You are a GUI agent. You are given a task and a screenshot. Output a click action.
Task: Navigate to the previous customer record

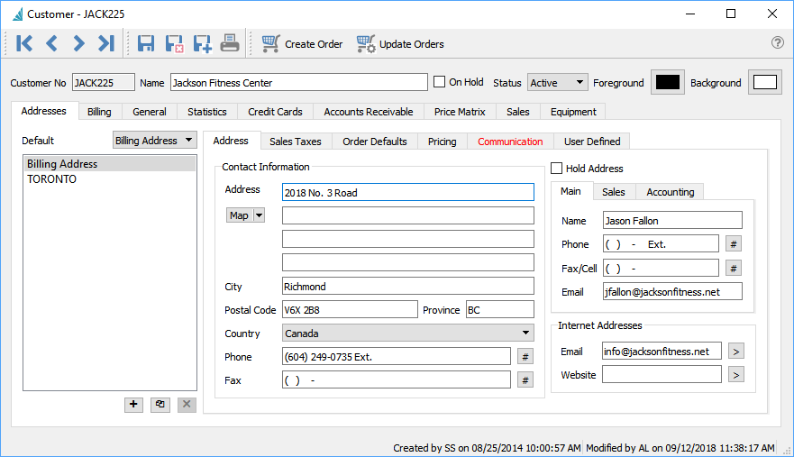(x=51, y=43)
